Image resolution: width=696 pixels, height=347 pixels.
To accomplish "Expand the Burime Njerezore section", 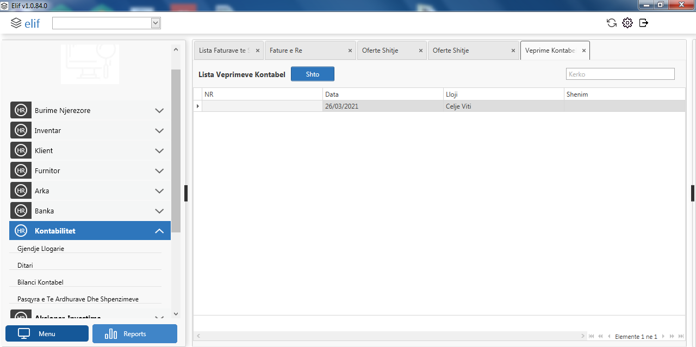I will point(159,110).
